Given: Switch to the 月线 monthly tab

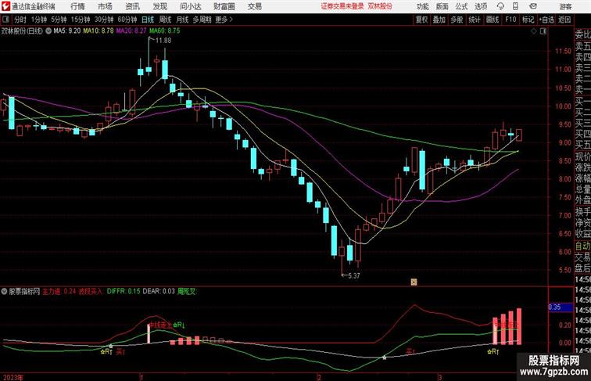Looking at the screenshot, I should click(x=182, y=20).
